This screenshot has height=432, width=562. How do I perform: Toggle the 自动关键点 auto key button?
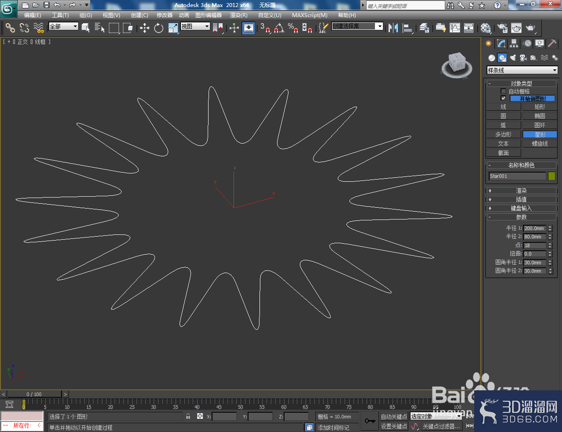(x=394, y=417)
